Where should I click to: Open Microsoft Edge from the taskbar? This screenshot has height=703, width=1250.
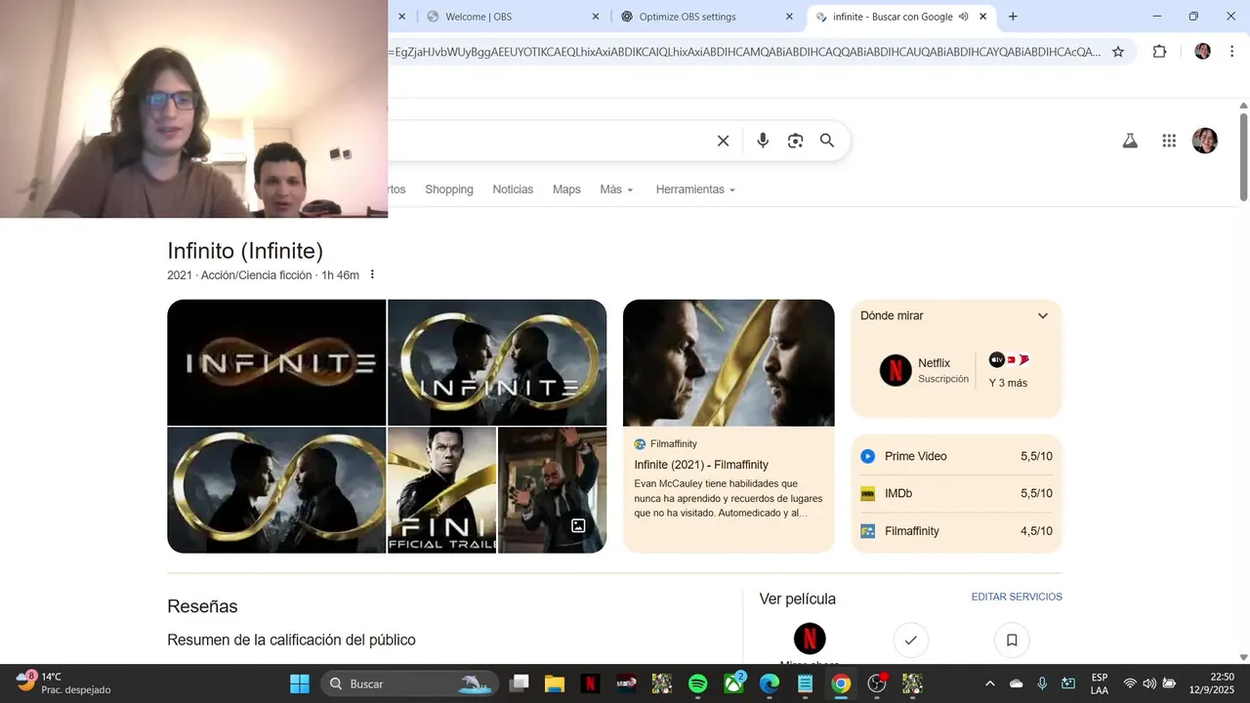tap(770, 683)
